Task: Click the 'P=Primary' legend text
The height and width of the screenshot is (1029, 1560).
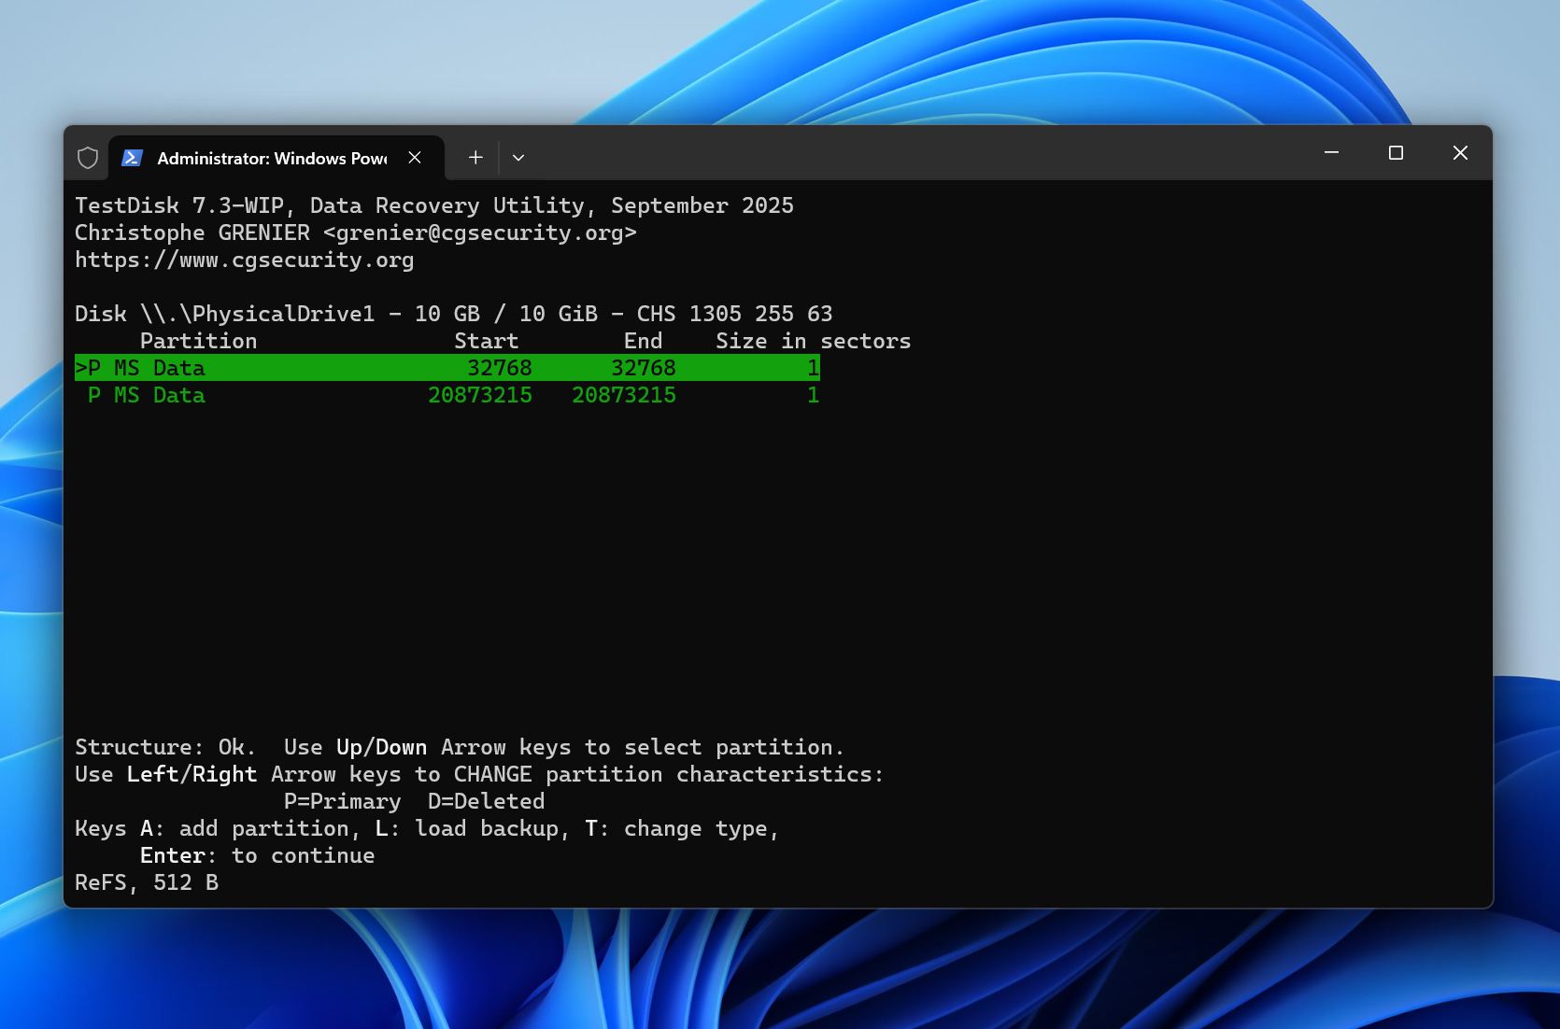Action: click(x=342, y=801)
